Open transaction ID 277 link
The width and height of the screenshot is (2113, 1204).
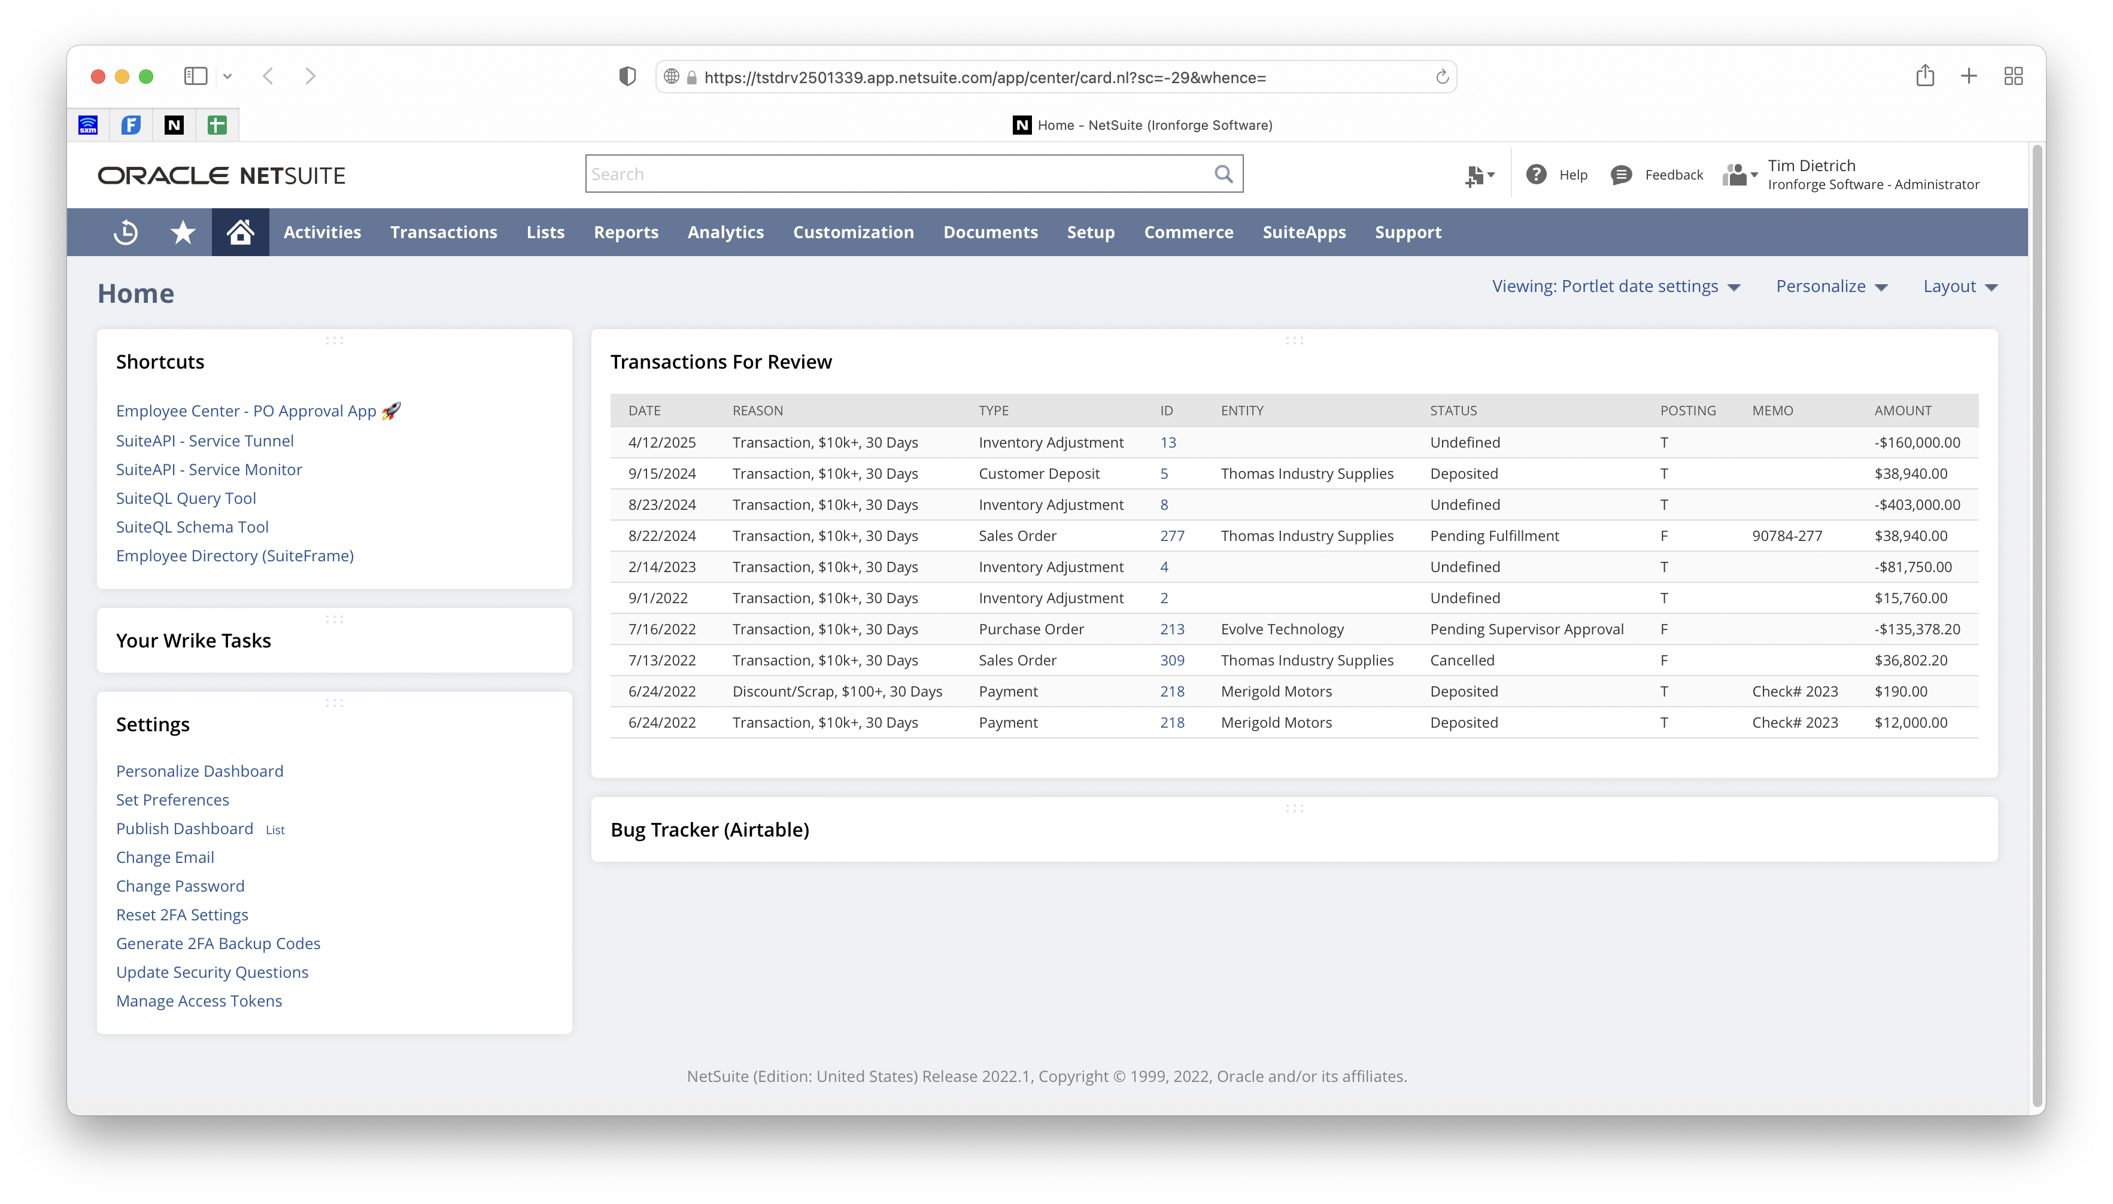tap(1171, 536)
